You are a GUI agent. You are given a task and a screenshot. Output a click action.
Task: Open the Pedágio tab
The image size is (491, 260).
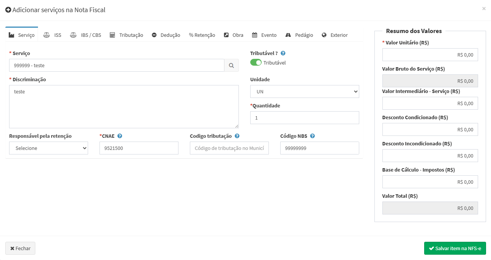click(299, 35)
